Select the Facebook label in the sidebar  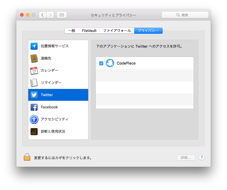click(49, 107)
